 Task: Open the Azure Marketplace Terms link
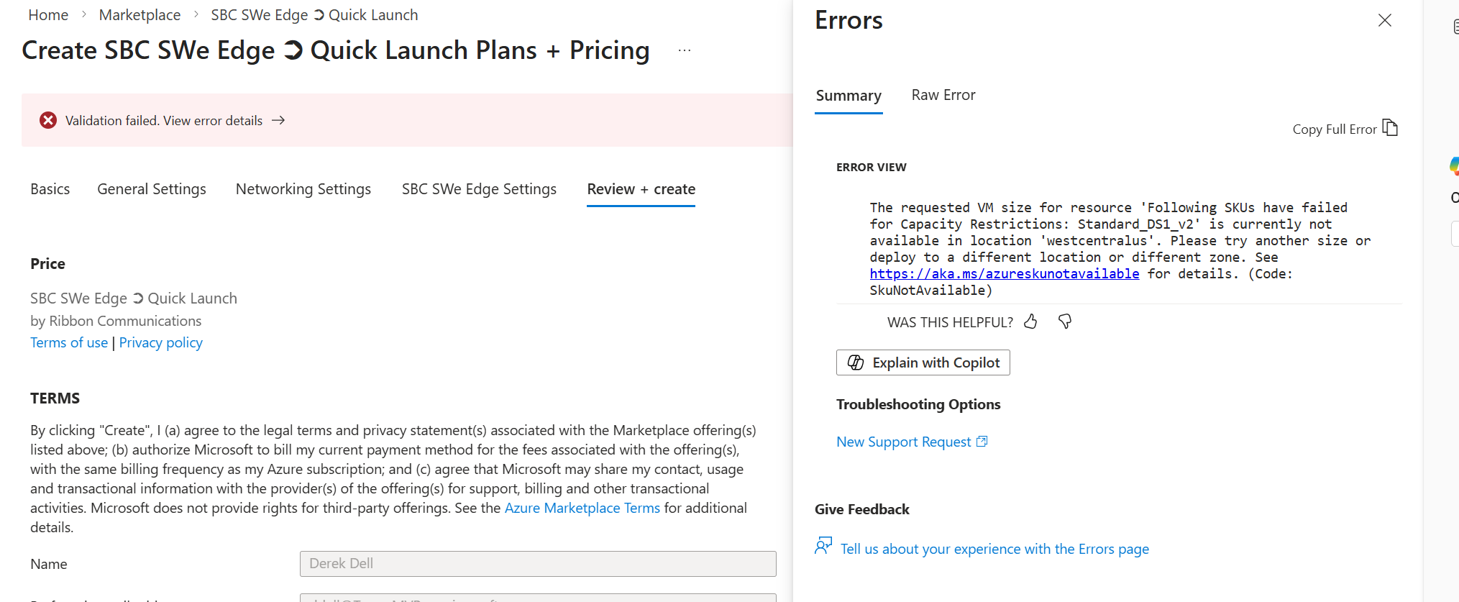tap(582, 508)
